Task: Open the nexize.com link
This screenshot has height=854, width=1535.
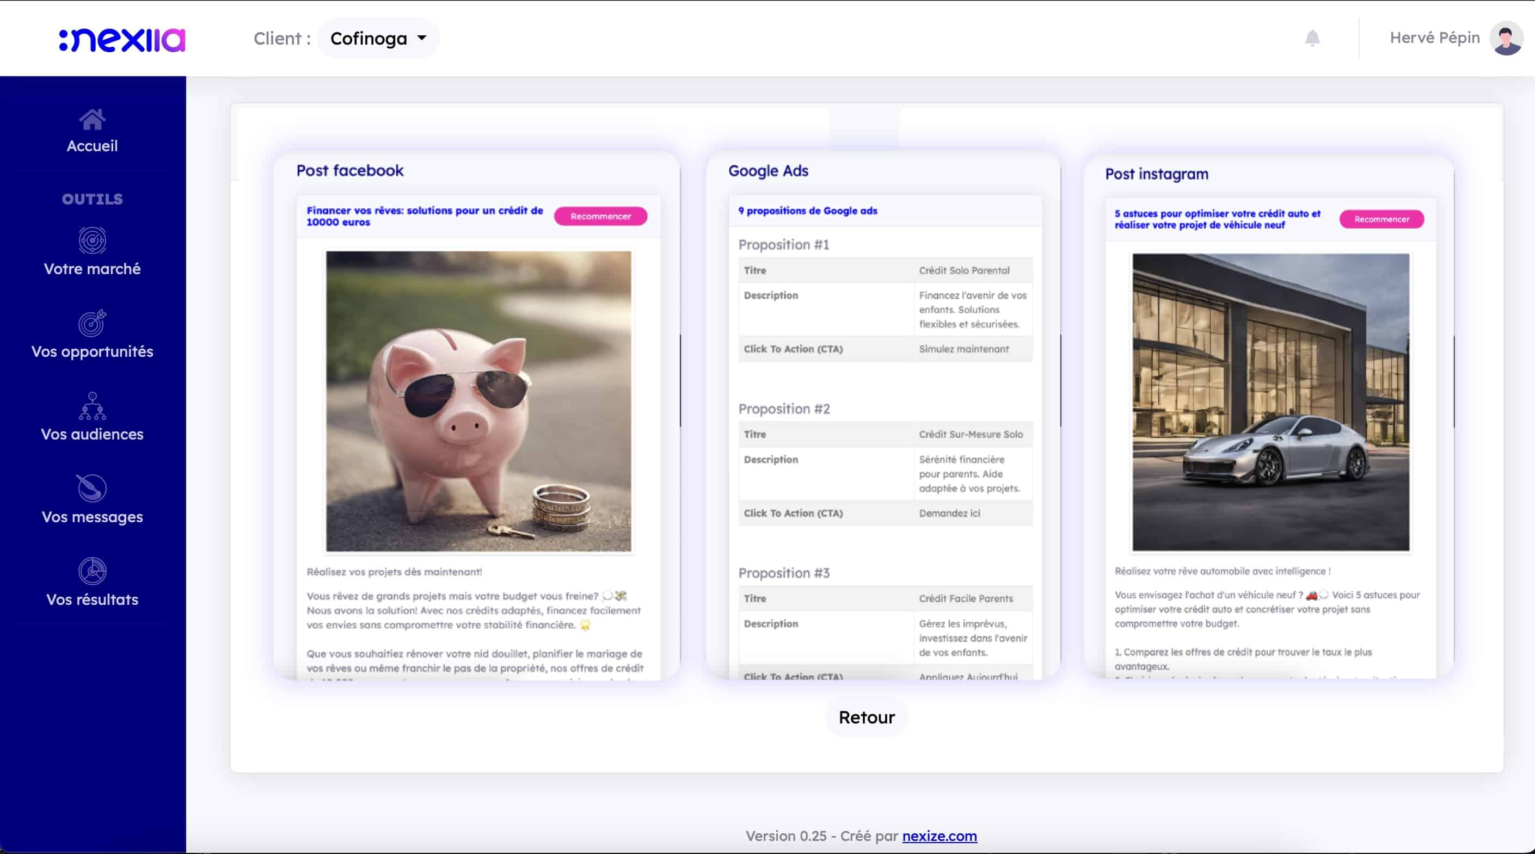Action: point(940,836)
